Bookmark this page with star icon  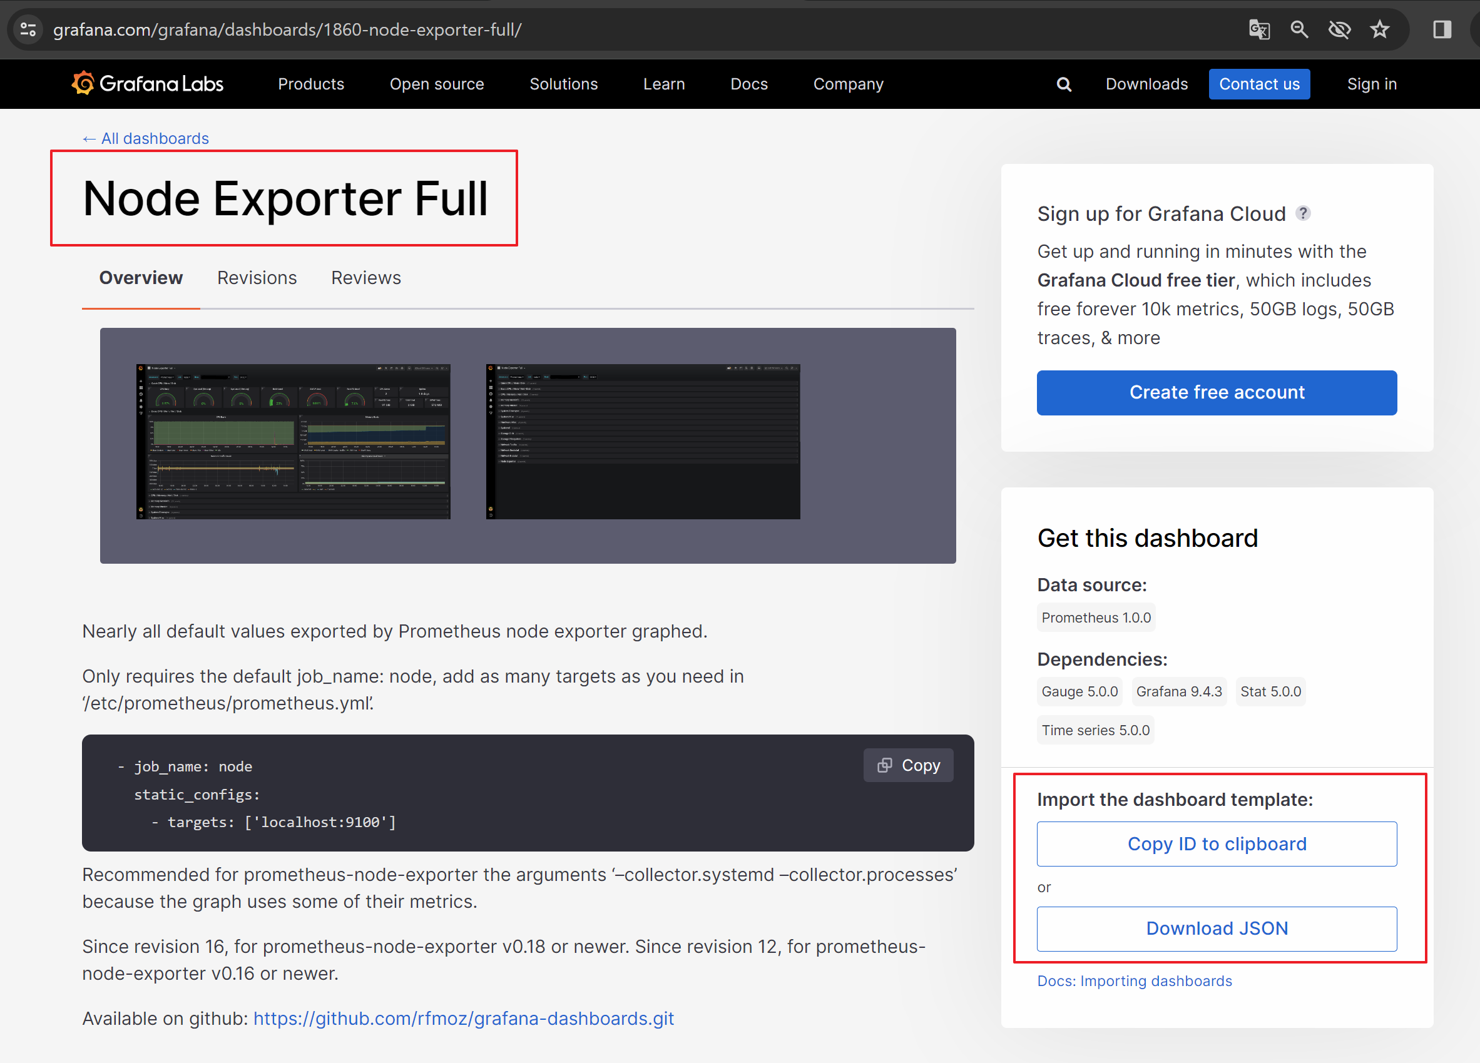(1379, 29)
